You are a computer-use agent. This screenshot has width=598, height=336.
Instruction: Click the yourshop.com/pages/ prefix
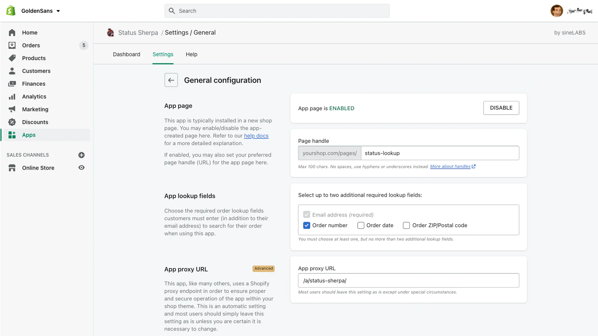[330, 153]
